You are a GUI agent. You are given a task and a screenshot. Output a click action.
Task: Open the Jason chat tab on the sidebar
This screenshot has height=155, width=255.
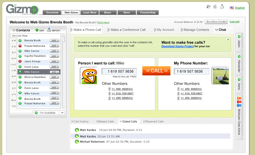tap(239, 42)
